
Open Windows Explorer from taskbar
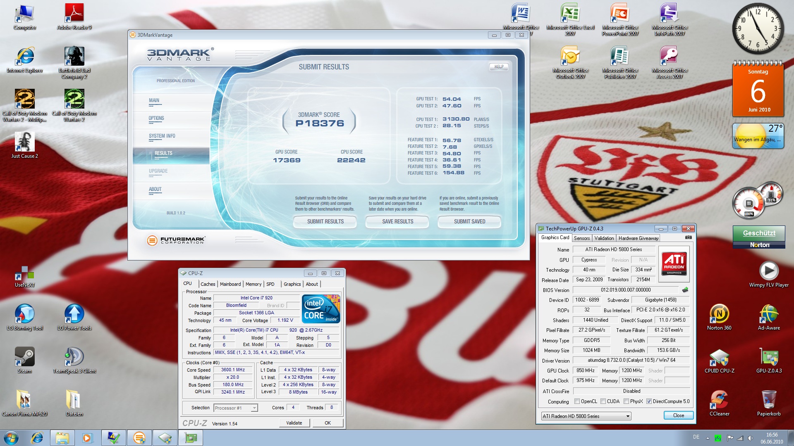point(62,438)
